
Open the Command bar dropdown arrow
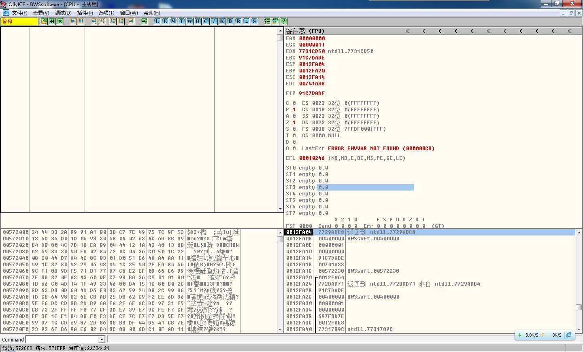[102, 339]
